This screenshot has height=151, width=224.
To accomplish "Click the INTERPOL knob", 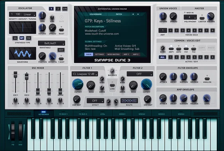I will tap(53, 56).
